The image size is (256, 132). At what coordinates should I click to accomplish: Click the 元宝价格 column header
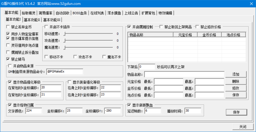(185, 35)
